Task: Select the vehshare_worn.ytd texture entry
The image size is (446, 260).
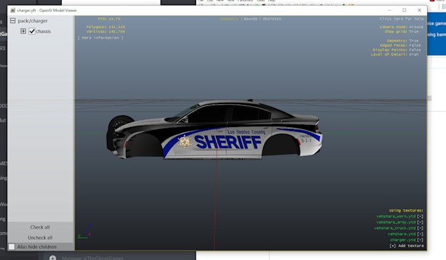Action: coord(396,217)
